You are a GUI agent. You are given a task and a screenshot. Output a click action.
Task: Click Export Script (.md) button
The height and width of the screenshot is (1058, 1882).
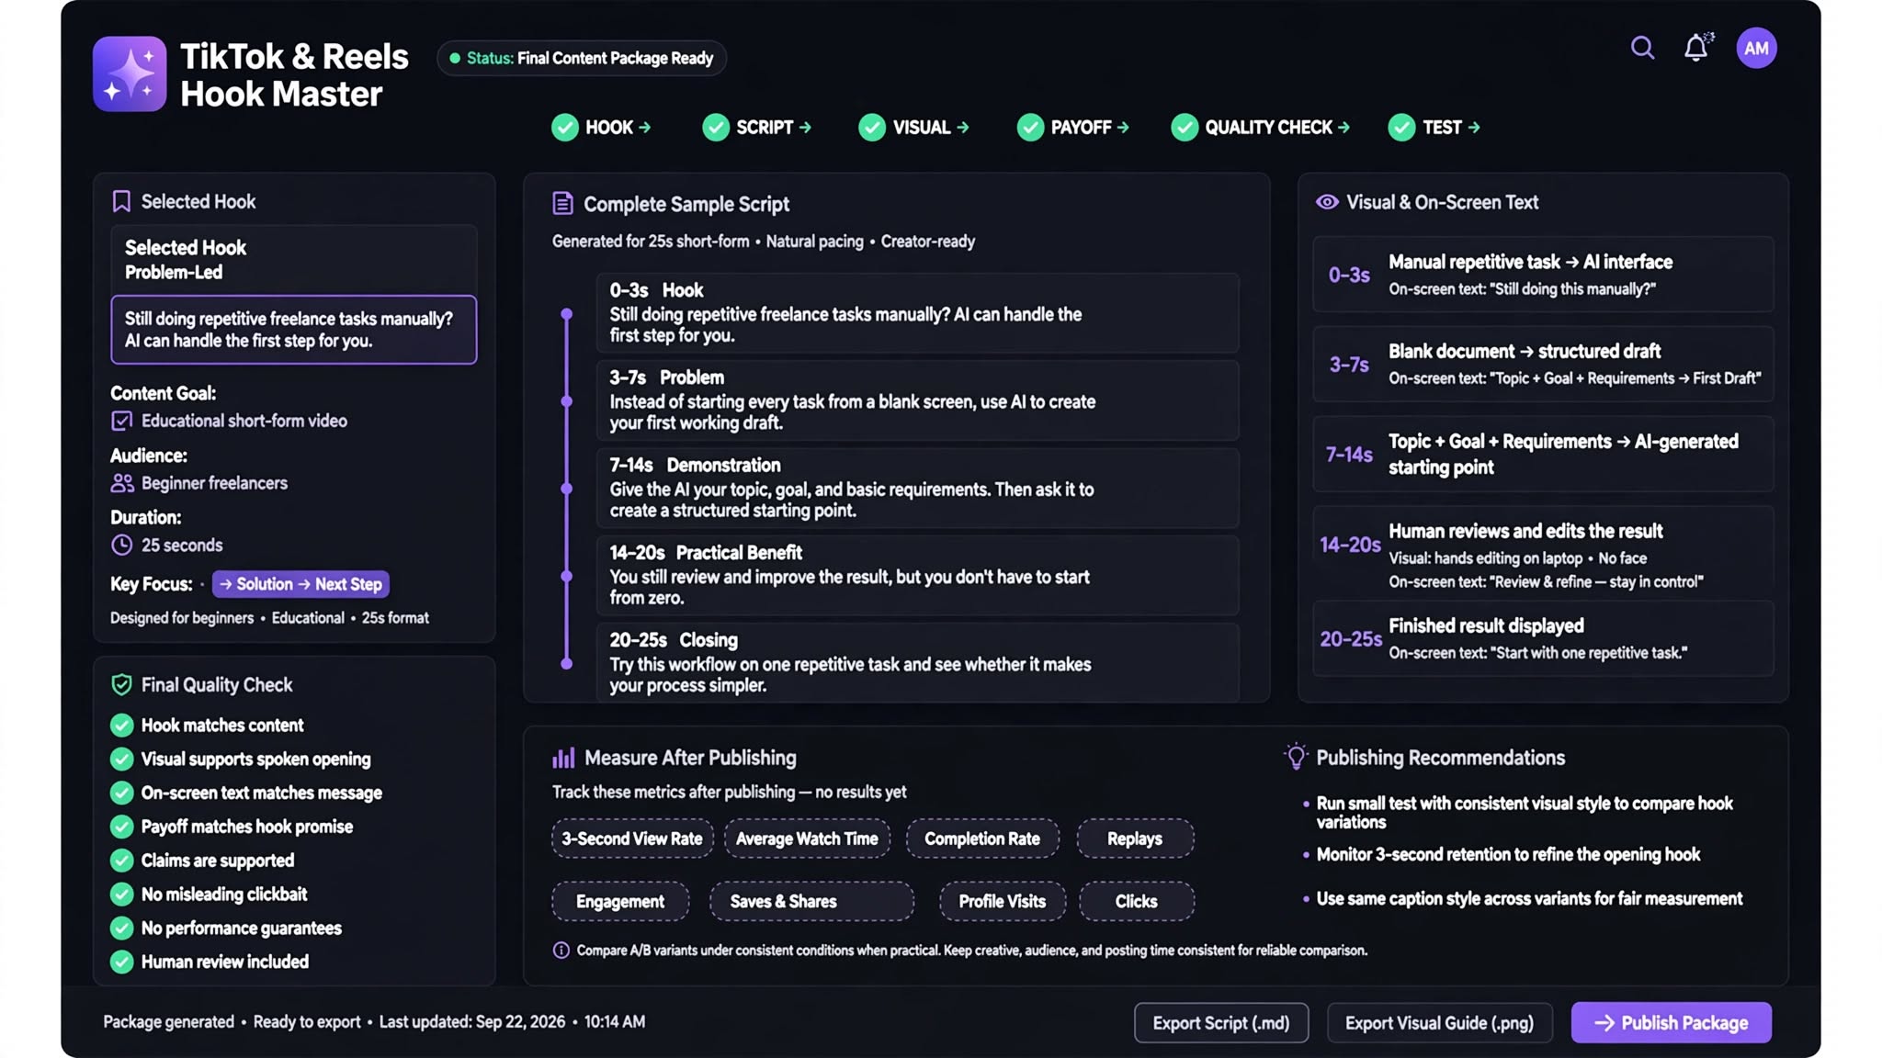coord(1221,1022)
